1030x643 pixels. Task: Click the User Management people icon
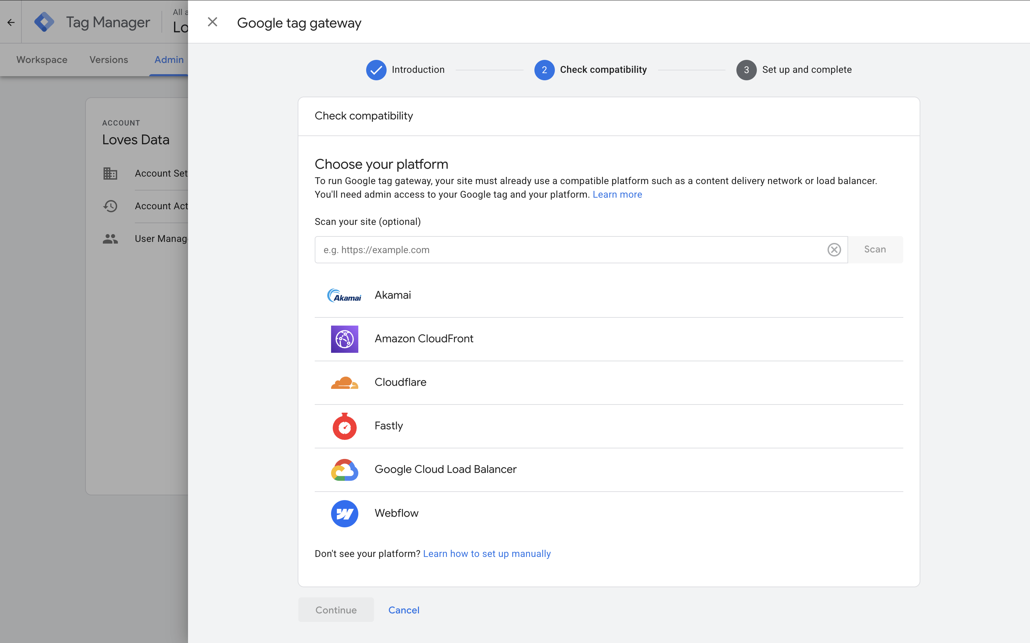[x=110, y=239]
